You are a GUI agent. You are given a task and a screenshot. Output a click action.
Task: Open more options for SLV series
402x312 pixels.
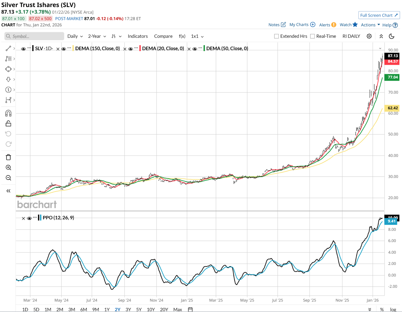29,48
